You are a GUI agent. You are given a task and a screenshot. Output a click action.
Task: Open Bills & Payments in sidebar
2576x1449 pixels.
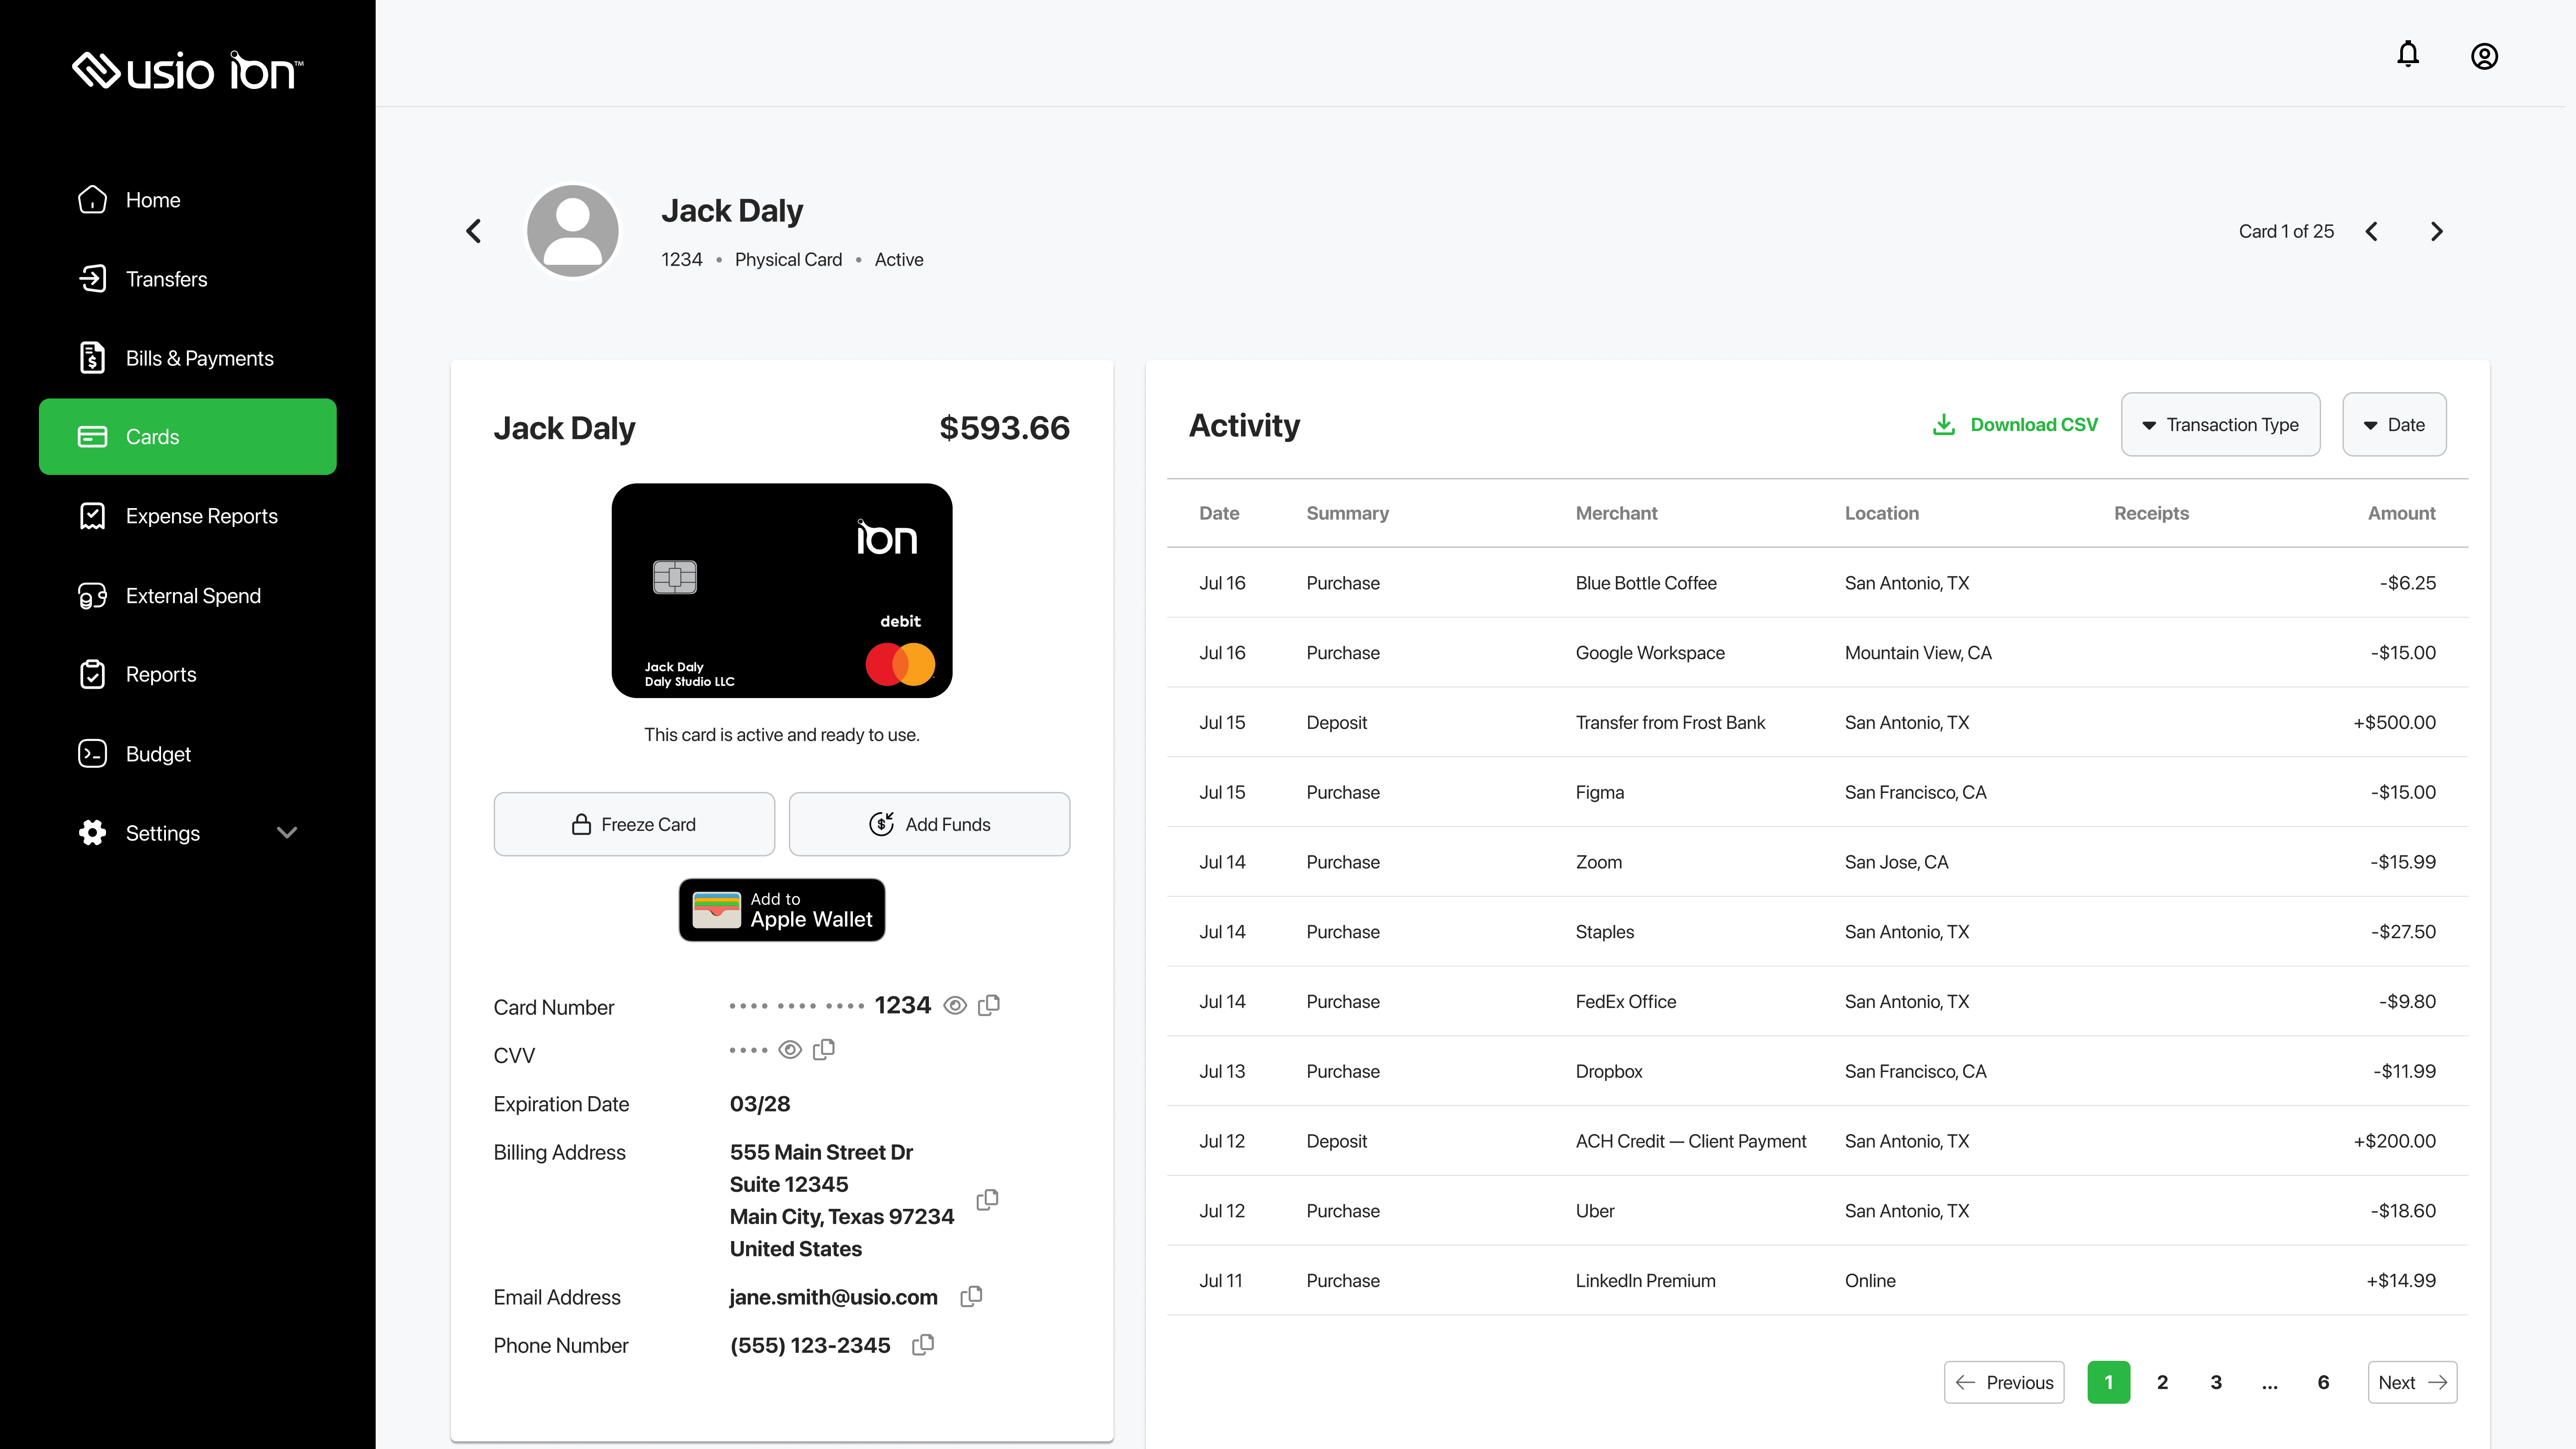[188, 358]
